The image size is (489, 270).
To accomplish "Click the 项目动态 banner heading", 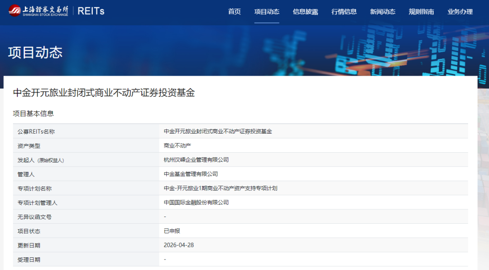I will [35, 53].
